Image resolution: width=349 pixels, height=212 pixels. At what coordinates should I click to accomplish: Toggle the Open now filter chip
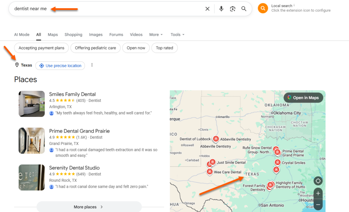[x=136, y=48]
